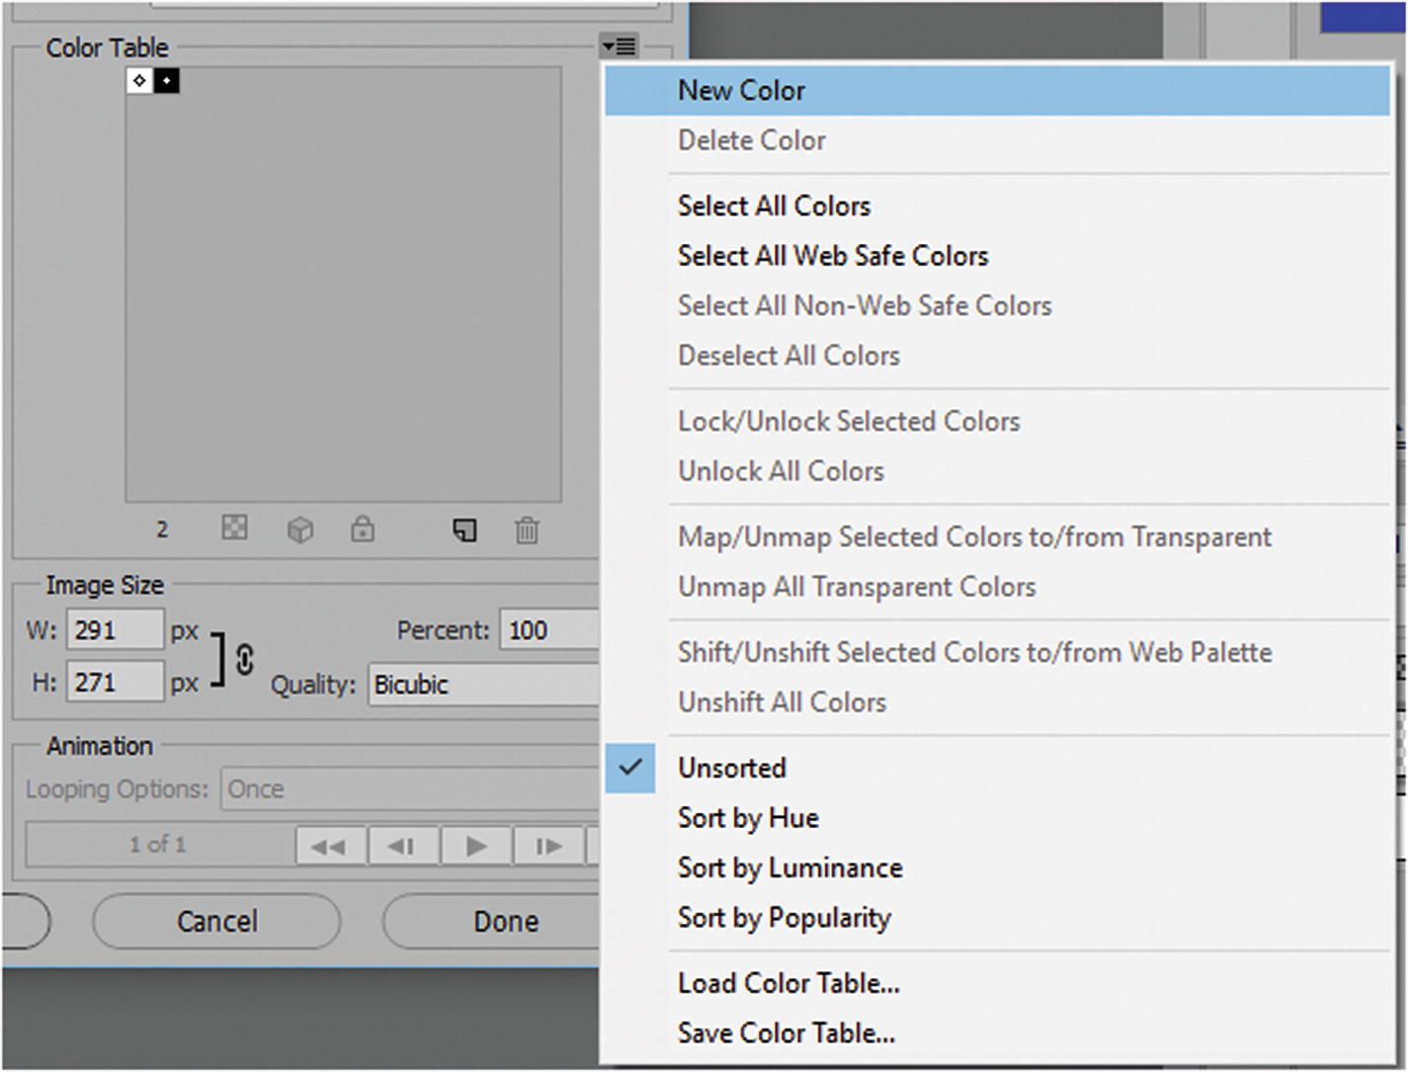This screenshot has width=1408, height=1072.
Task: Click the trash delete color icon
Action: click(527, 531)
